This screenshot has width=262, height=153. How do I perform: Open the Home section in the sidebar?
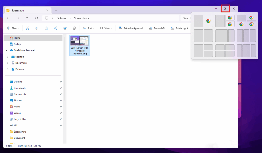[x=15, y=38]
